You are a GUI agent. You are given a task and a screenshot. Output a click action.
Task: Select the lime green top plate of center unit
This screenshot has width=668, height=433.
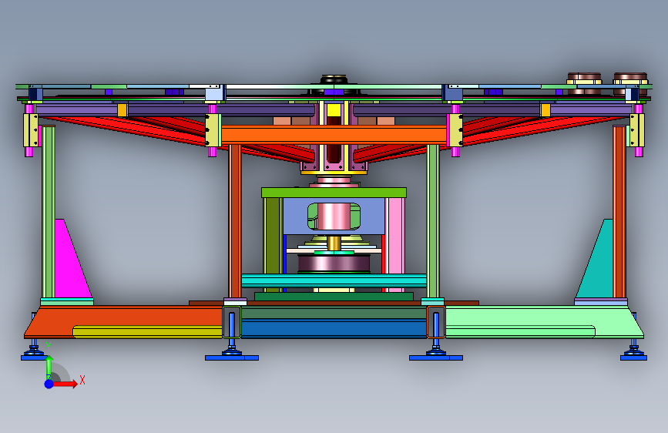point(334,193)
